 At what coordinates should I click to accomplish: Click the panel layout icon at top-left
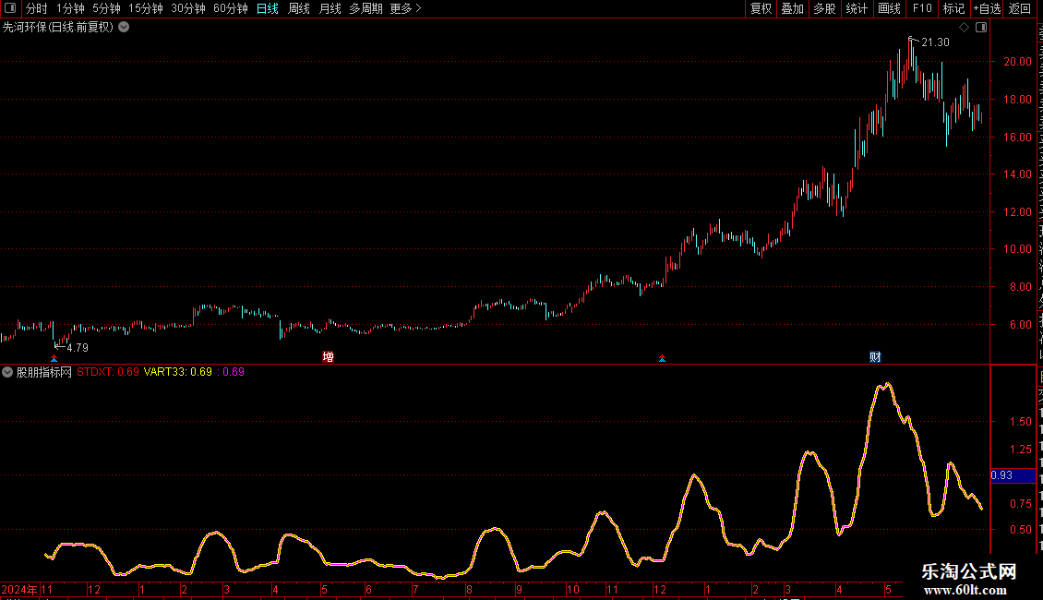pyautogui.click(x=10, y=8)
